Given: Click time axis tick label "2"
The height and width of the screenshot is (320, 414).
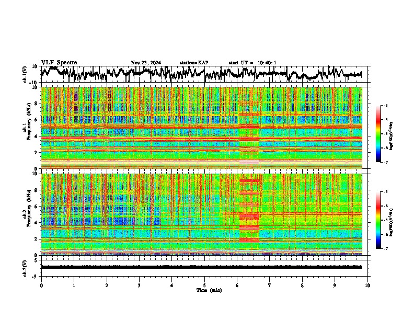Looking at the screenshot, I should 107,285.
